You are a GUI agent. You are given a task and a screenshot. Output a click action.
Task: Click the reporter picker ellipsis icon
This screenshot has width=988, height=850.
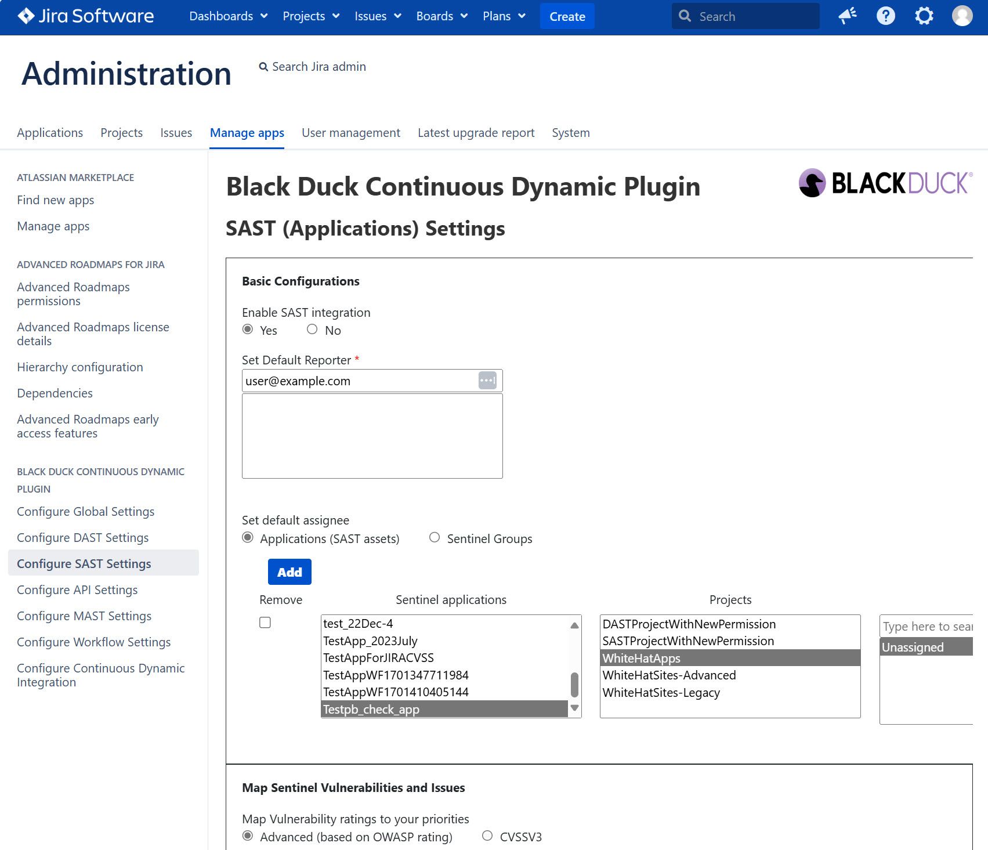487,381
